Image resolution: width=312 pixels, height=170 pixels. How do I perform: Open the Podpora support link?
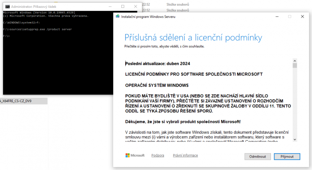(x=158, y=155)
